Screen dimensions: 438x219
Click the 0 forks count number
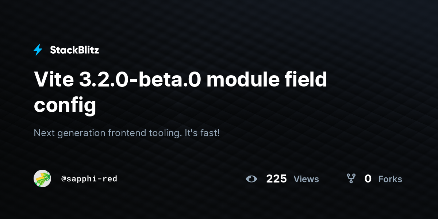click(368, 178)
